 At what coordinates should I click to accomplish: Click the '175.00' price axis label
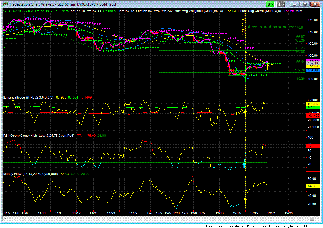click(313, 20)
